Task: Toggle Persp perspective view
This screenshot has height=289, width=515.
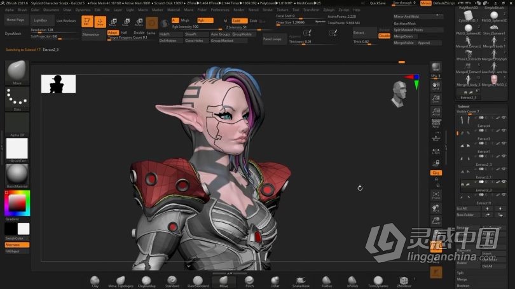Action: pyautogui.click(x=436, y=123)
